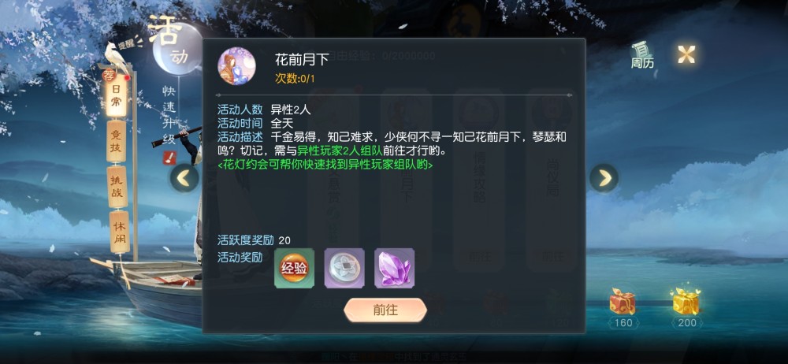Screen dimensions: 788x364
Task: Go to the next activity page arrow
Action: click(604, 177)
